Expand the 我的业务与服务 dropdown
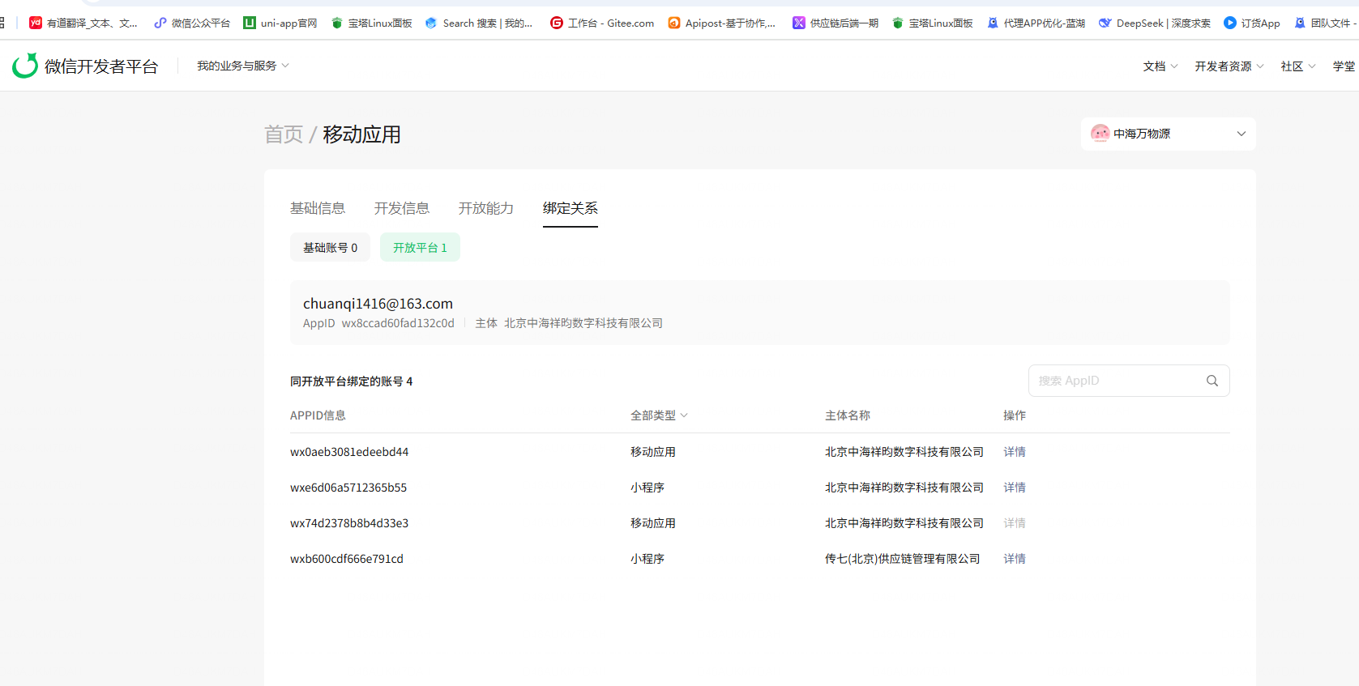1359x686 pixels. click(x=243, y=66)
